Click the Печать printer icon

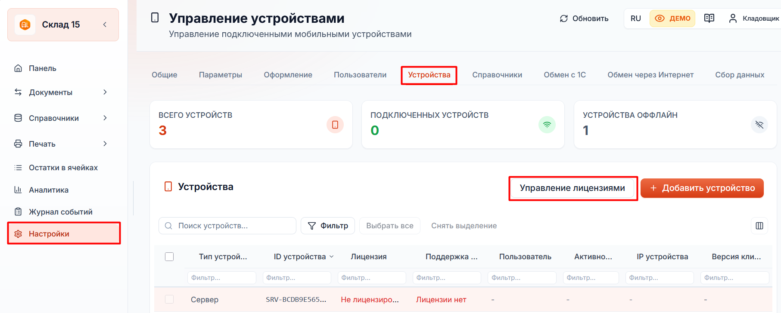18,144
